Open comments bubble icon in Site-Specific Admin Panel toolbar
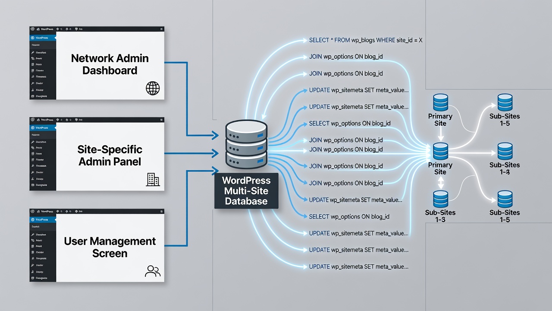 point(77,120)
